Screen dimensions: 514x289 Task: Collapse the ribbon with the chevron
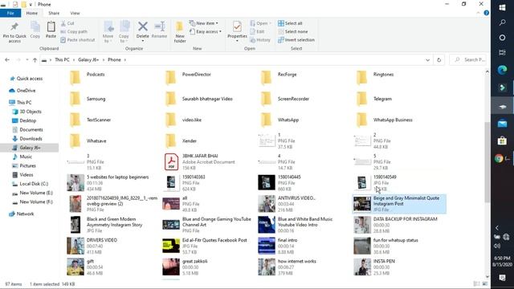click(478, 13)
